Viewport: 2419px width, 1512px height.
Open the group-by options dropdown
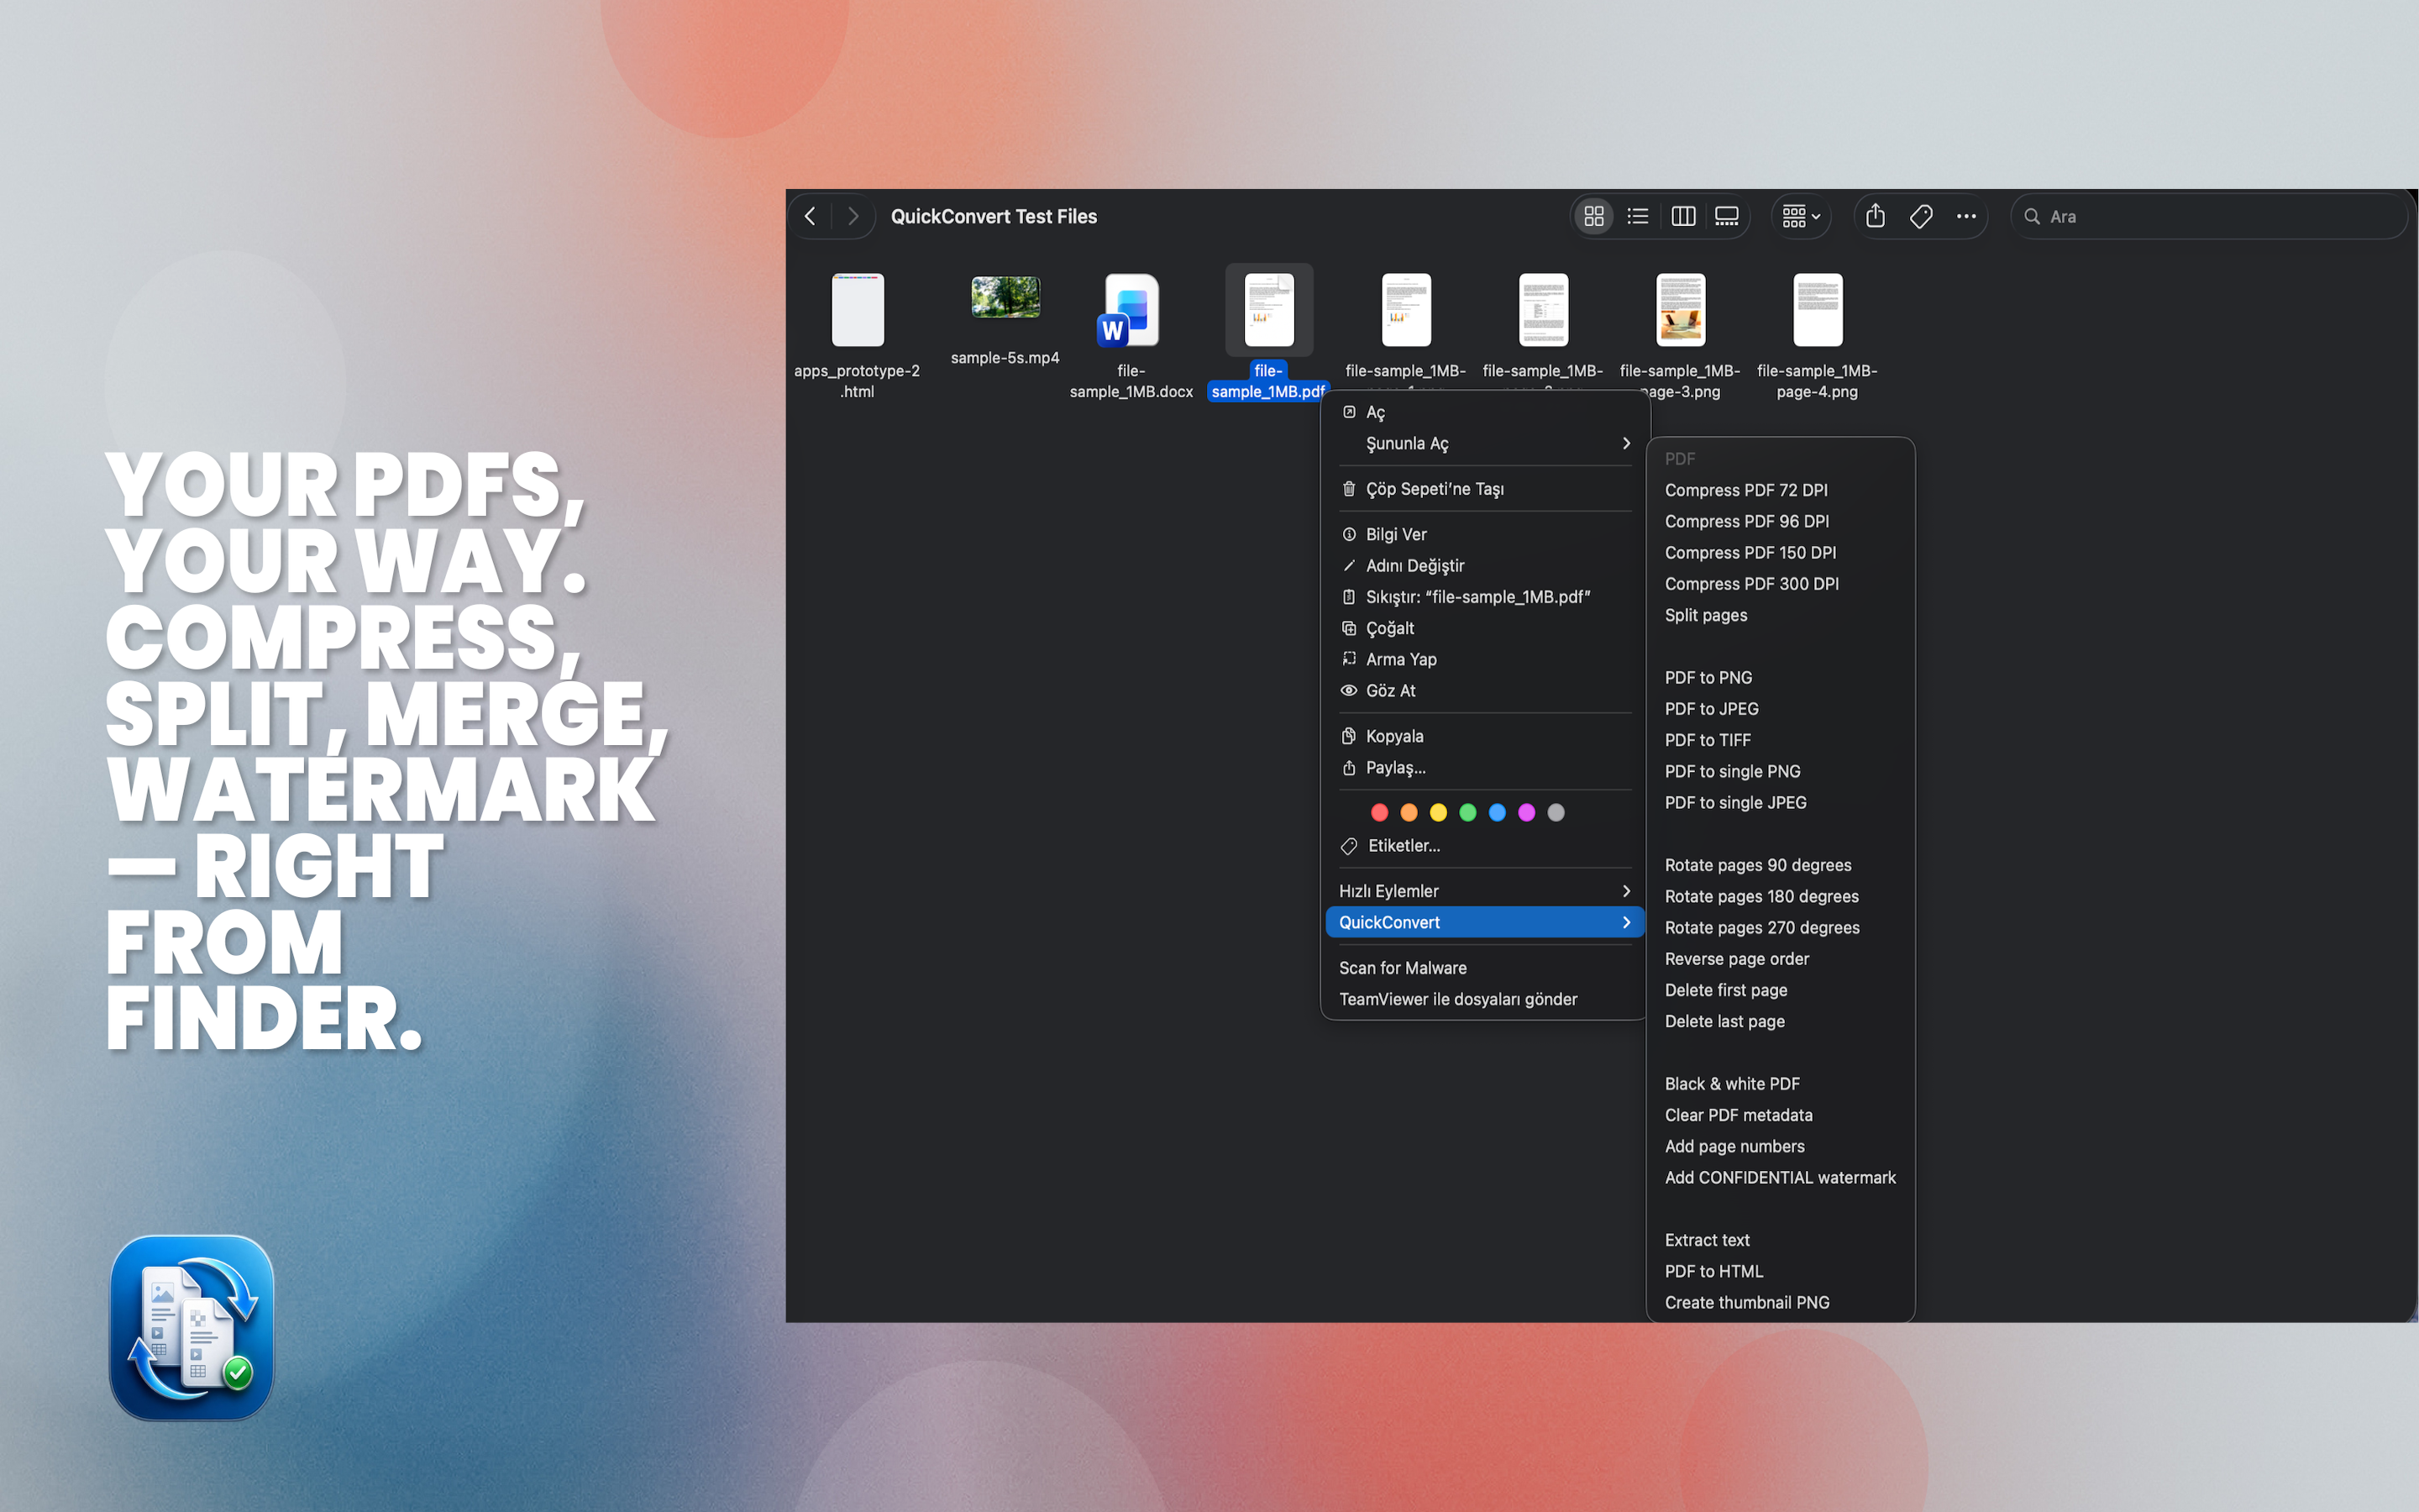[1802, 216]
